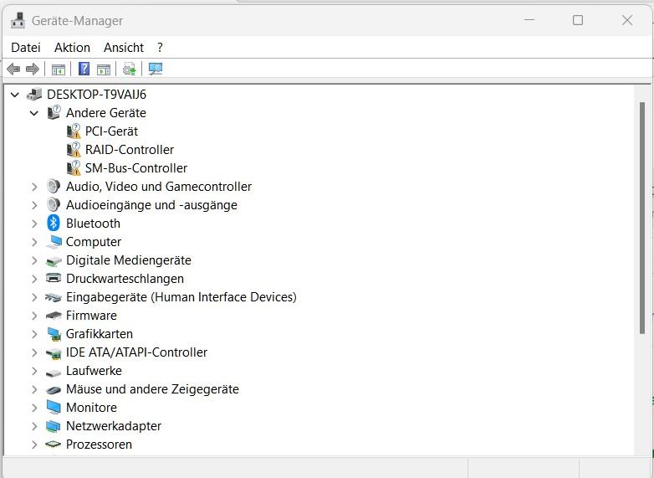654x478 pixels.
Task: Click the Monitore screen icon
Action: [x=54, y=408]
